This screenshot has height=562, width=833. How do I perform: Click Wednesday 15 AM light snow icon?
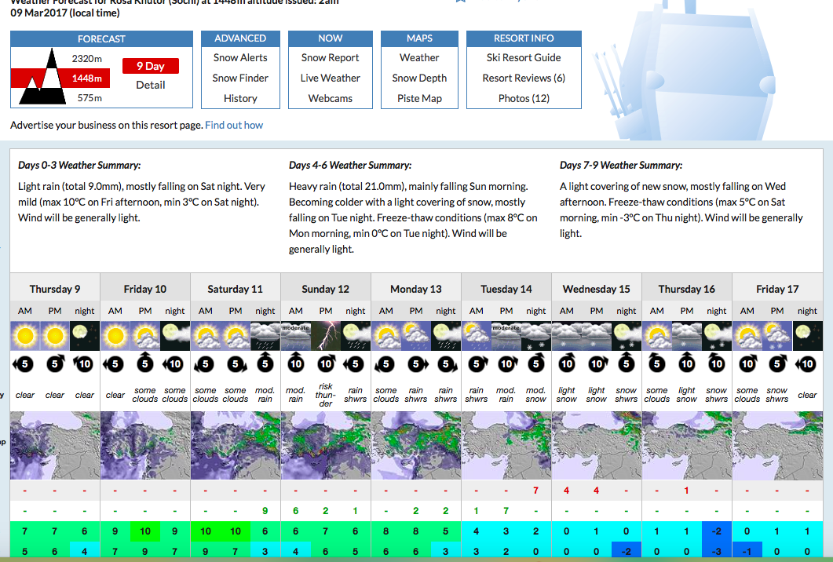567,336
